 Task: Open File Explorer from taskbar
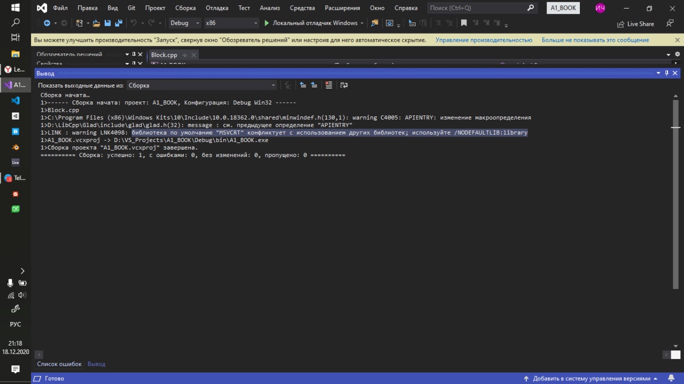[x=15, y=53]
